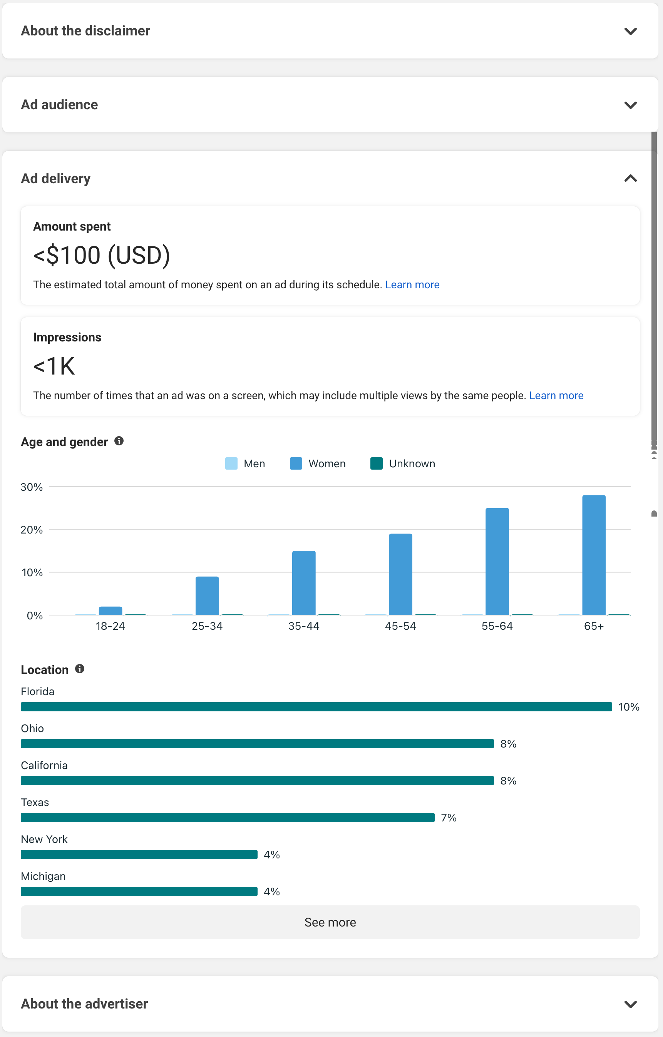This screenshot has width=663, height=1037.
Task: Open the About the advertiser section
Action: [630, 1004]
